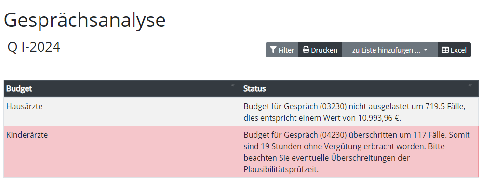
Task: Click the 10.993,96 € value line
Action: pos(322,118)
